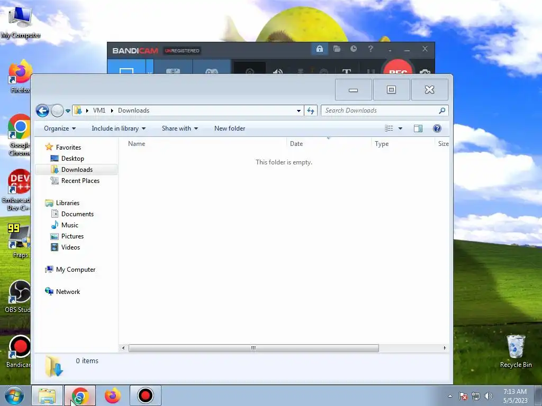Toggle the preview pane
This screenshot has height=406, width=542.
pyautogui.click(x=418, y=128)
